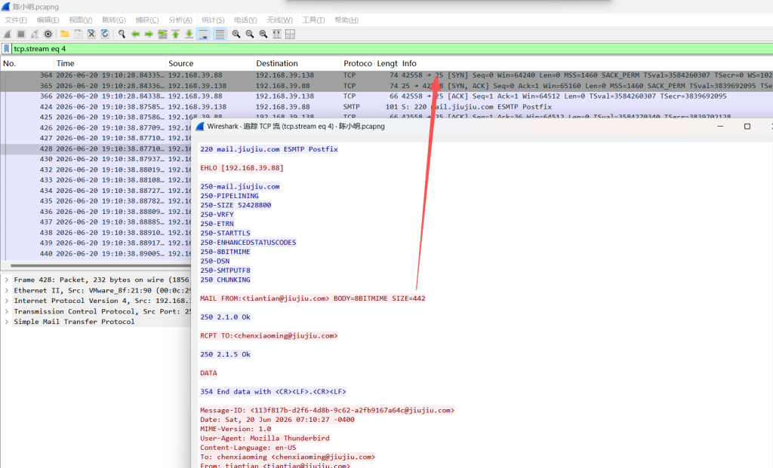773x468 pixels.
Task: Expand the Internet Protocol Version 4 row
Action: point(6,301)
